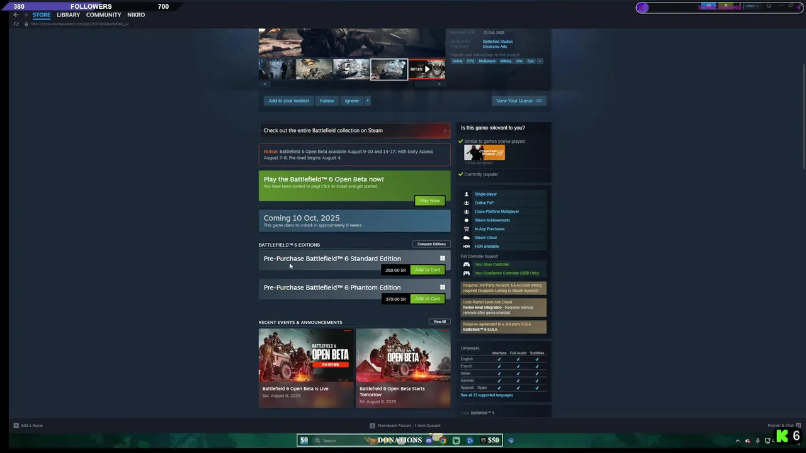Play the Battlefield trailer video thumbnail
This screenshot has height=453, width=806.
(427, 69)
